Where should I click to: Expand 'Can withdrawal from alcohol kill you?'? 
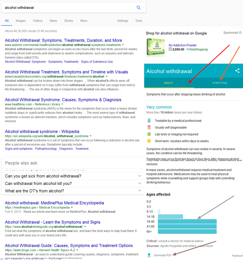point(73,184)
